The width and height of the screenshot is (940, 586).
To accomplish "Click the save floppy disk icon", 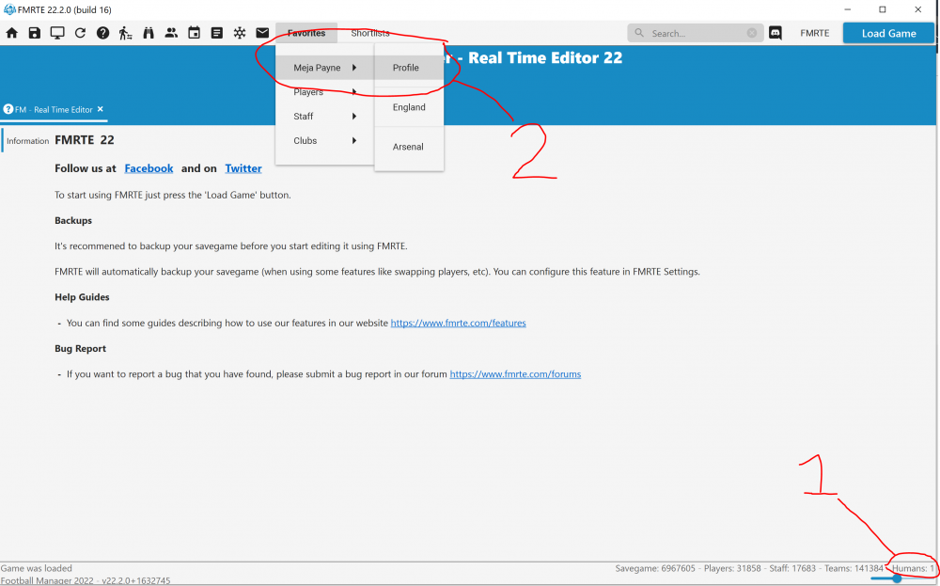I will 34,33.
